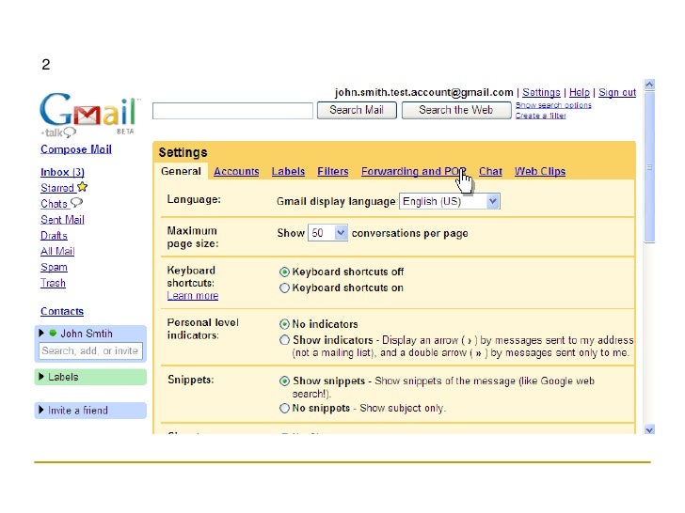Open the Inbox (3) folder
685x513 pixels.
click(x=62, y=172)
